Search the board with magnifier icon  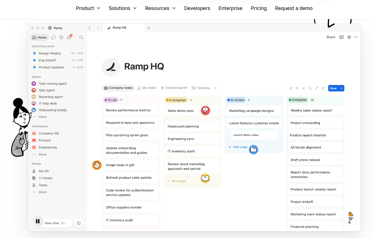click(x=310, y=88)
